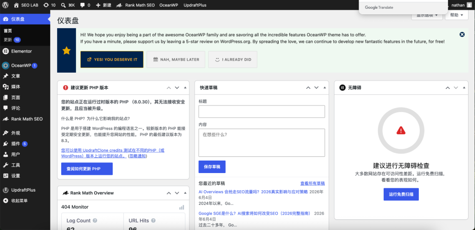Open OceanWP sidebar menu item
Viewport: 475px width, 230px height.
25,66
